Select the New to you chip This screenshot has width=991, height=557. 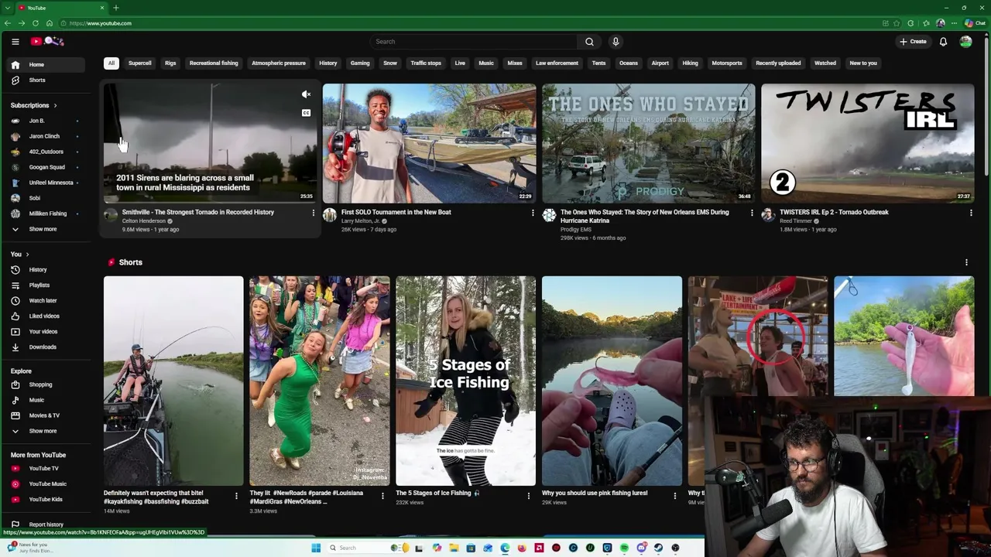(x=863, y=63)
